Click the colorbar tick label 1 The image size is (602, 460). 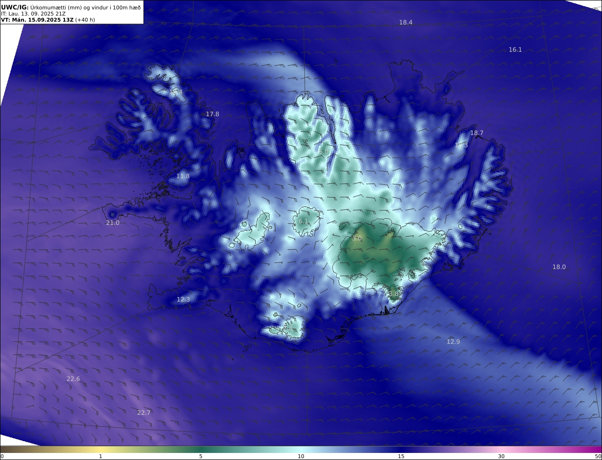[x=100, y=456]
